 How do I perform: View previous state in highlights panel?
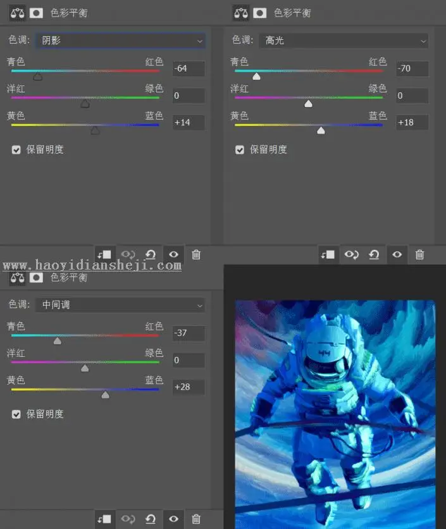(352, 254)
